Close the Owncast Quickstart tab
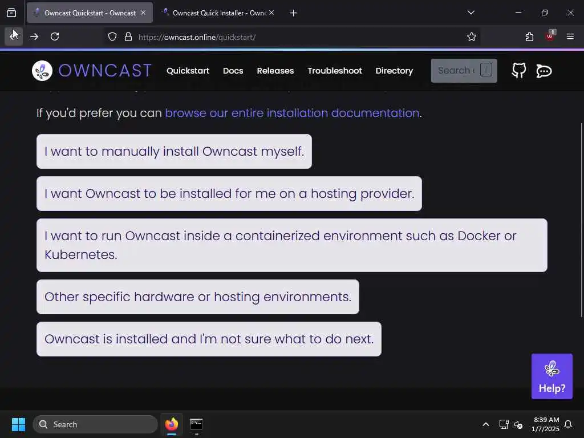The height and width of the screenshot is (438, 584). [x=143, y=13]
